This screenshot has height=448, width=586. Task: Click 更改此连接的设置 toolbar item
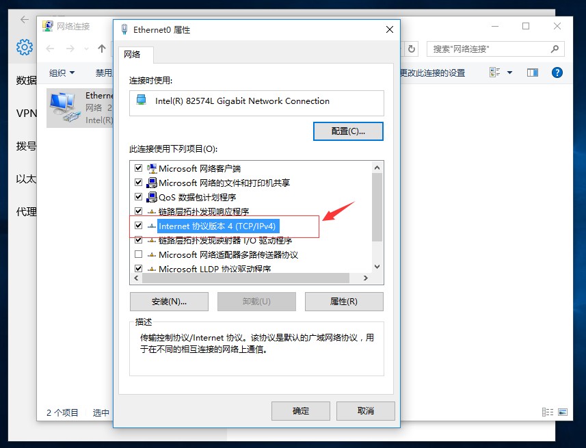coord(432,73)
